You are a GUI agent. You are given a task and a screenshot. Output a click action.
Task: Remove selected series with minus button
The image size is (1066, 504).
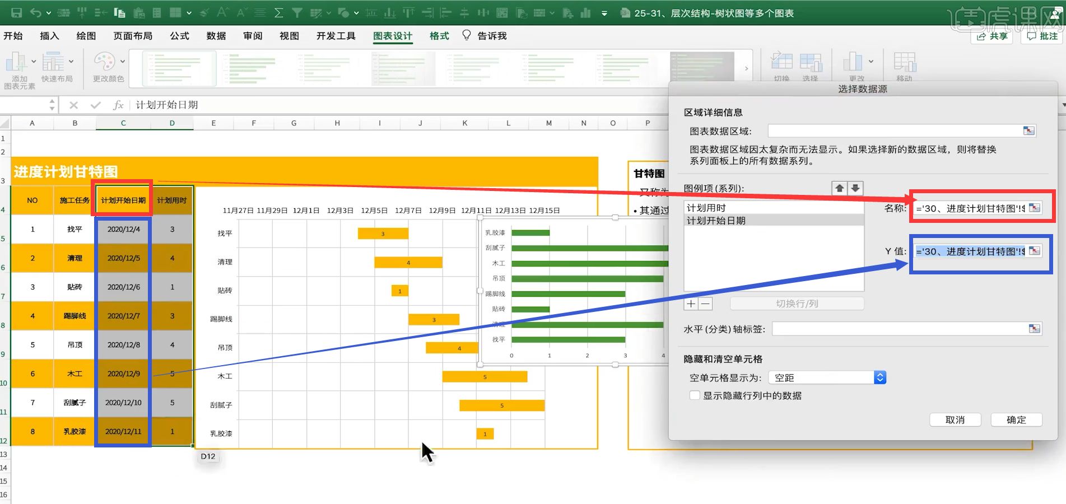click(x=705, y=304)
